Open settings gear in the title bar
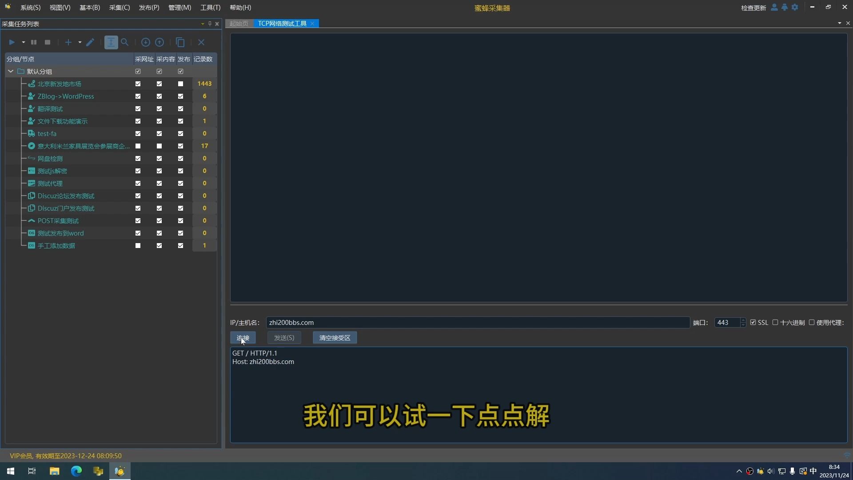The image size is (853, 480). 795,7
